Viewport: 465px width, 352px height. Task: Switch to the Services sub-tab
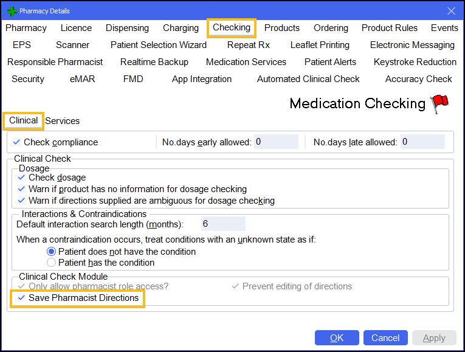coord(63,121)
